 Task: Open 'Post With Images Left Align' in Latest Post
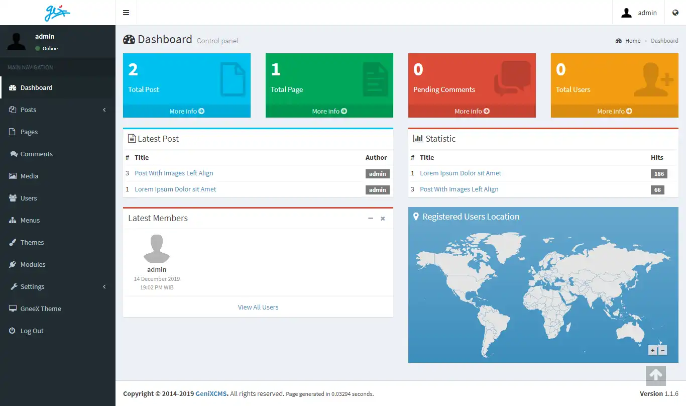click(x=174, y=173)
